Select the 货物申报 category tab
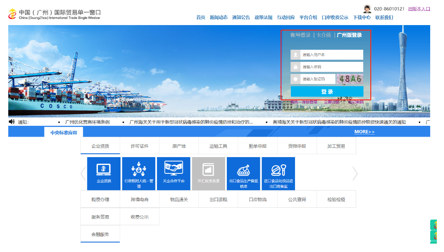Image resolution: width=444 pixels, height=252 pixels. [297, 146]
